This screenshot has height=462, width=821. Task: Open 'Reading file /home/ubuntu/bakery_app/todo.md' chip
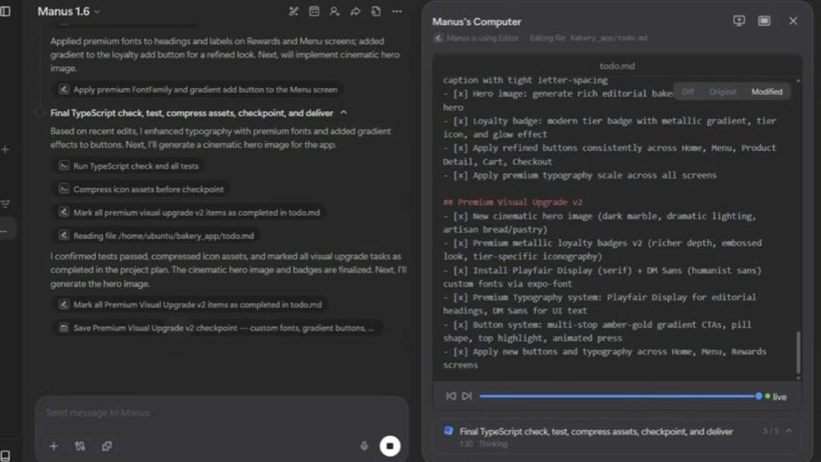coord(157,235)
